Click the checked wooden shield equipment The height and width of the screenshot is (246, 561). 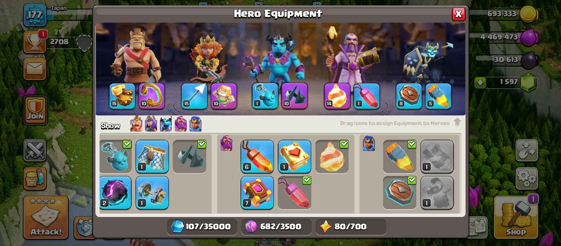[x=400, y=193]
